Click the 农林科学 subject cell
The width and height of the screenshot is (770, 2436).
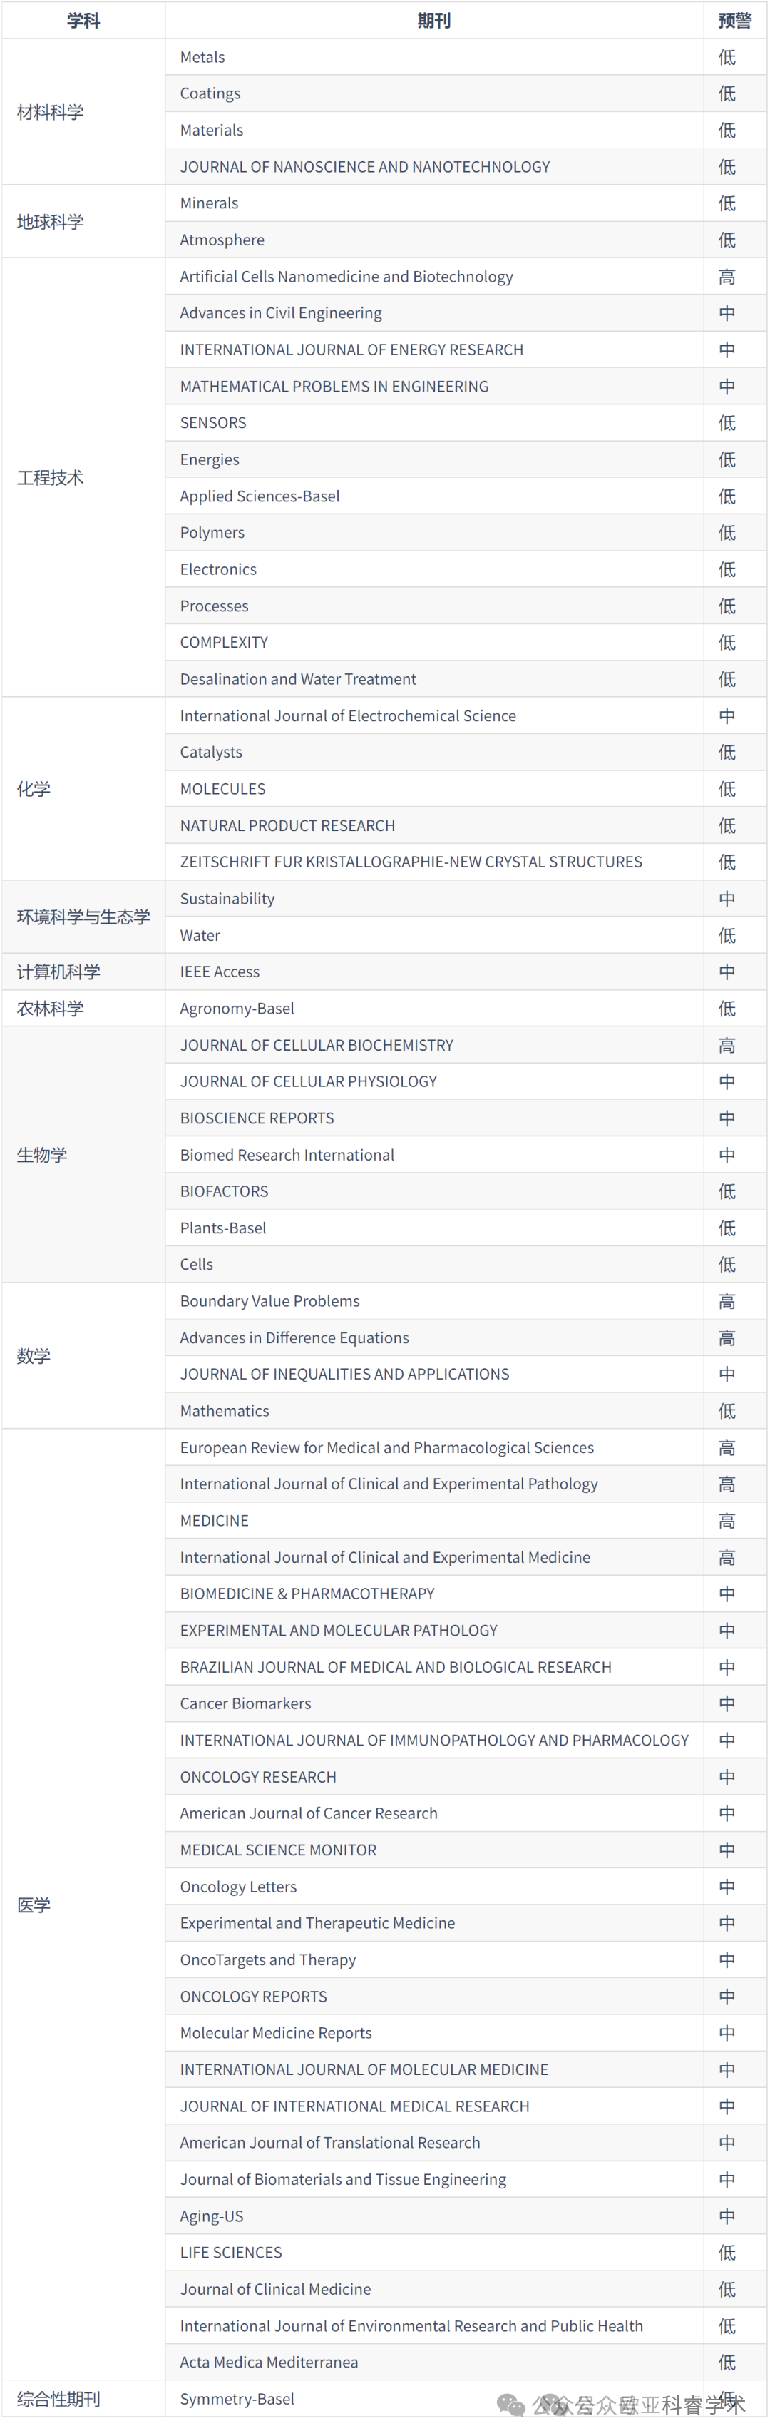click(x=83, y=1008)
